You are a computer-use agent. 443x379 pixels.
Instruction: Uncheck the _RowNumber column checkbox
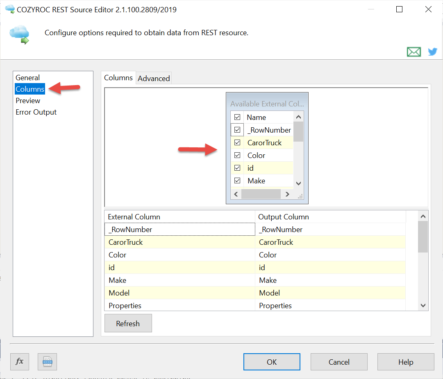point(237,130)
